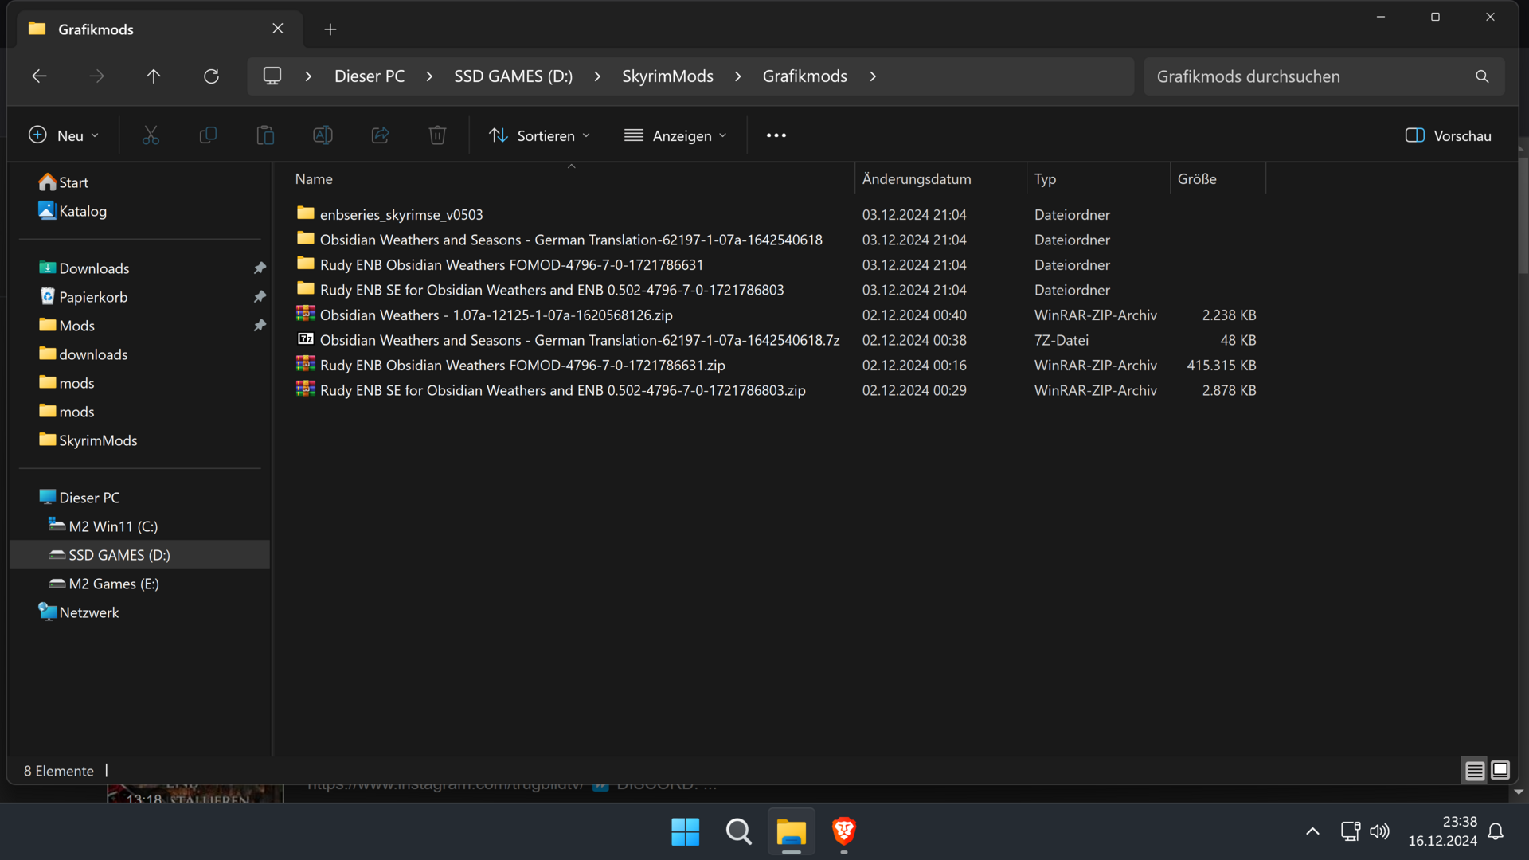
Task: Open SkyrimMods in sidebar
Action: (88, 440)
